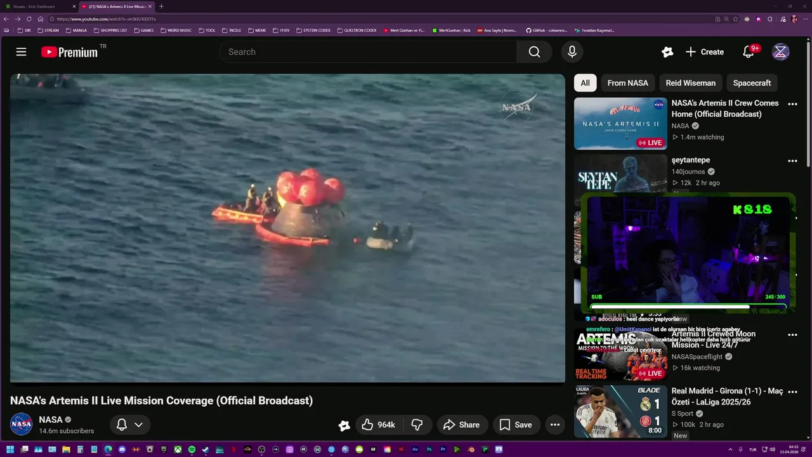Focus the YouTube search field
Image resolution: width=812 pixels, height=457 pixels.
tap(368, 52)
